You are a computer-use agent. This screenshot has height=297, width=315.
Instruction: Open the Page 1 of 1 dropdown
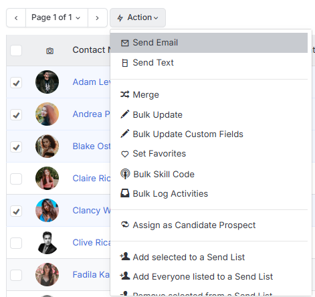click(57, 17)
